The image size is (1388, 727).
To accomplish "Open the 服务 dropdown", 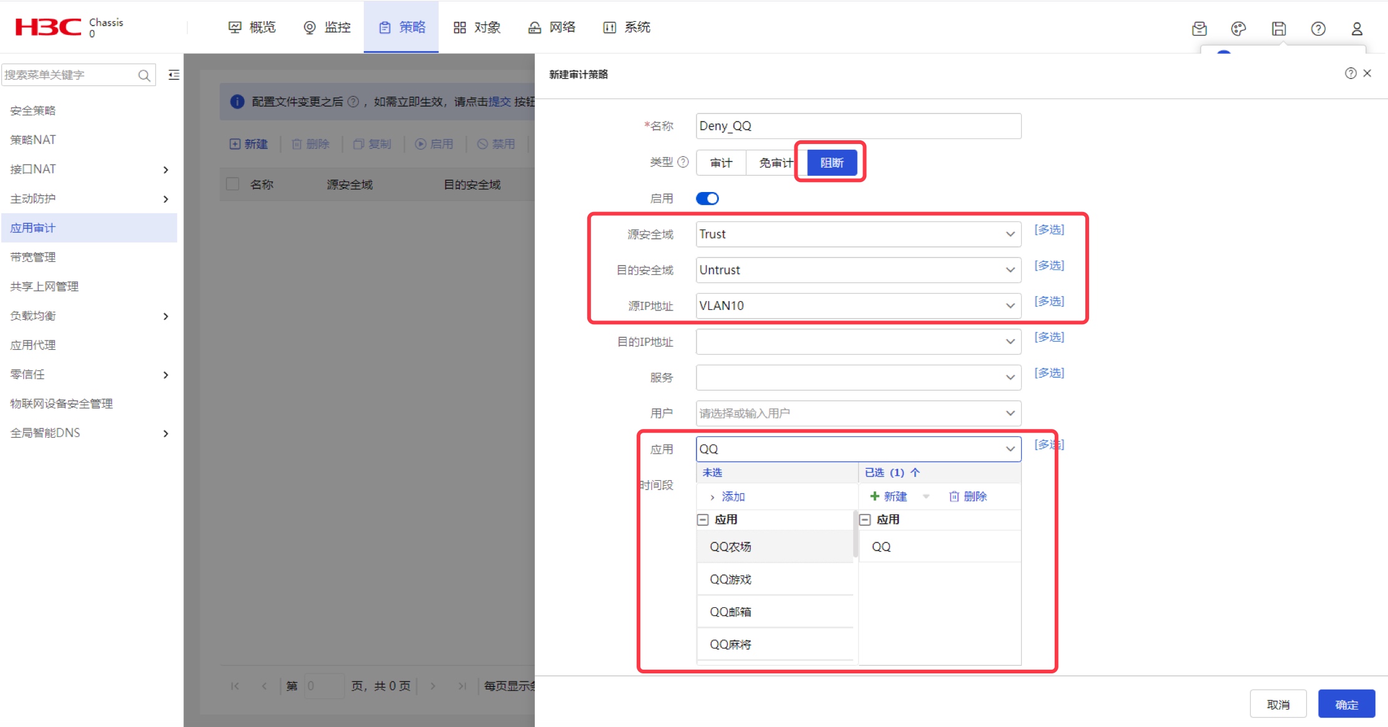I will click(x=858, y=377).
